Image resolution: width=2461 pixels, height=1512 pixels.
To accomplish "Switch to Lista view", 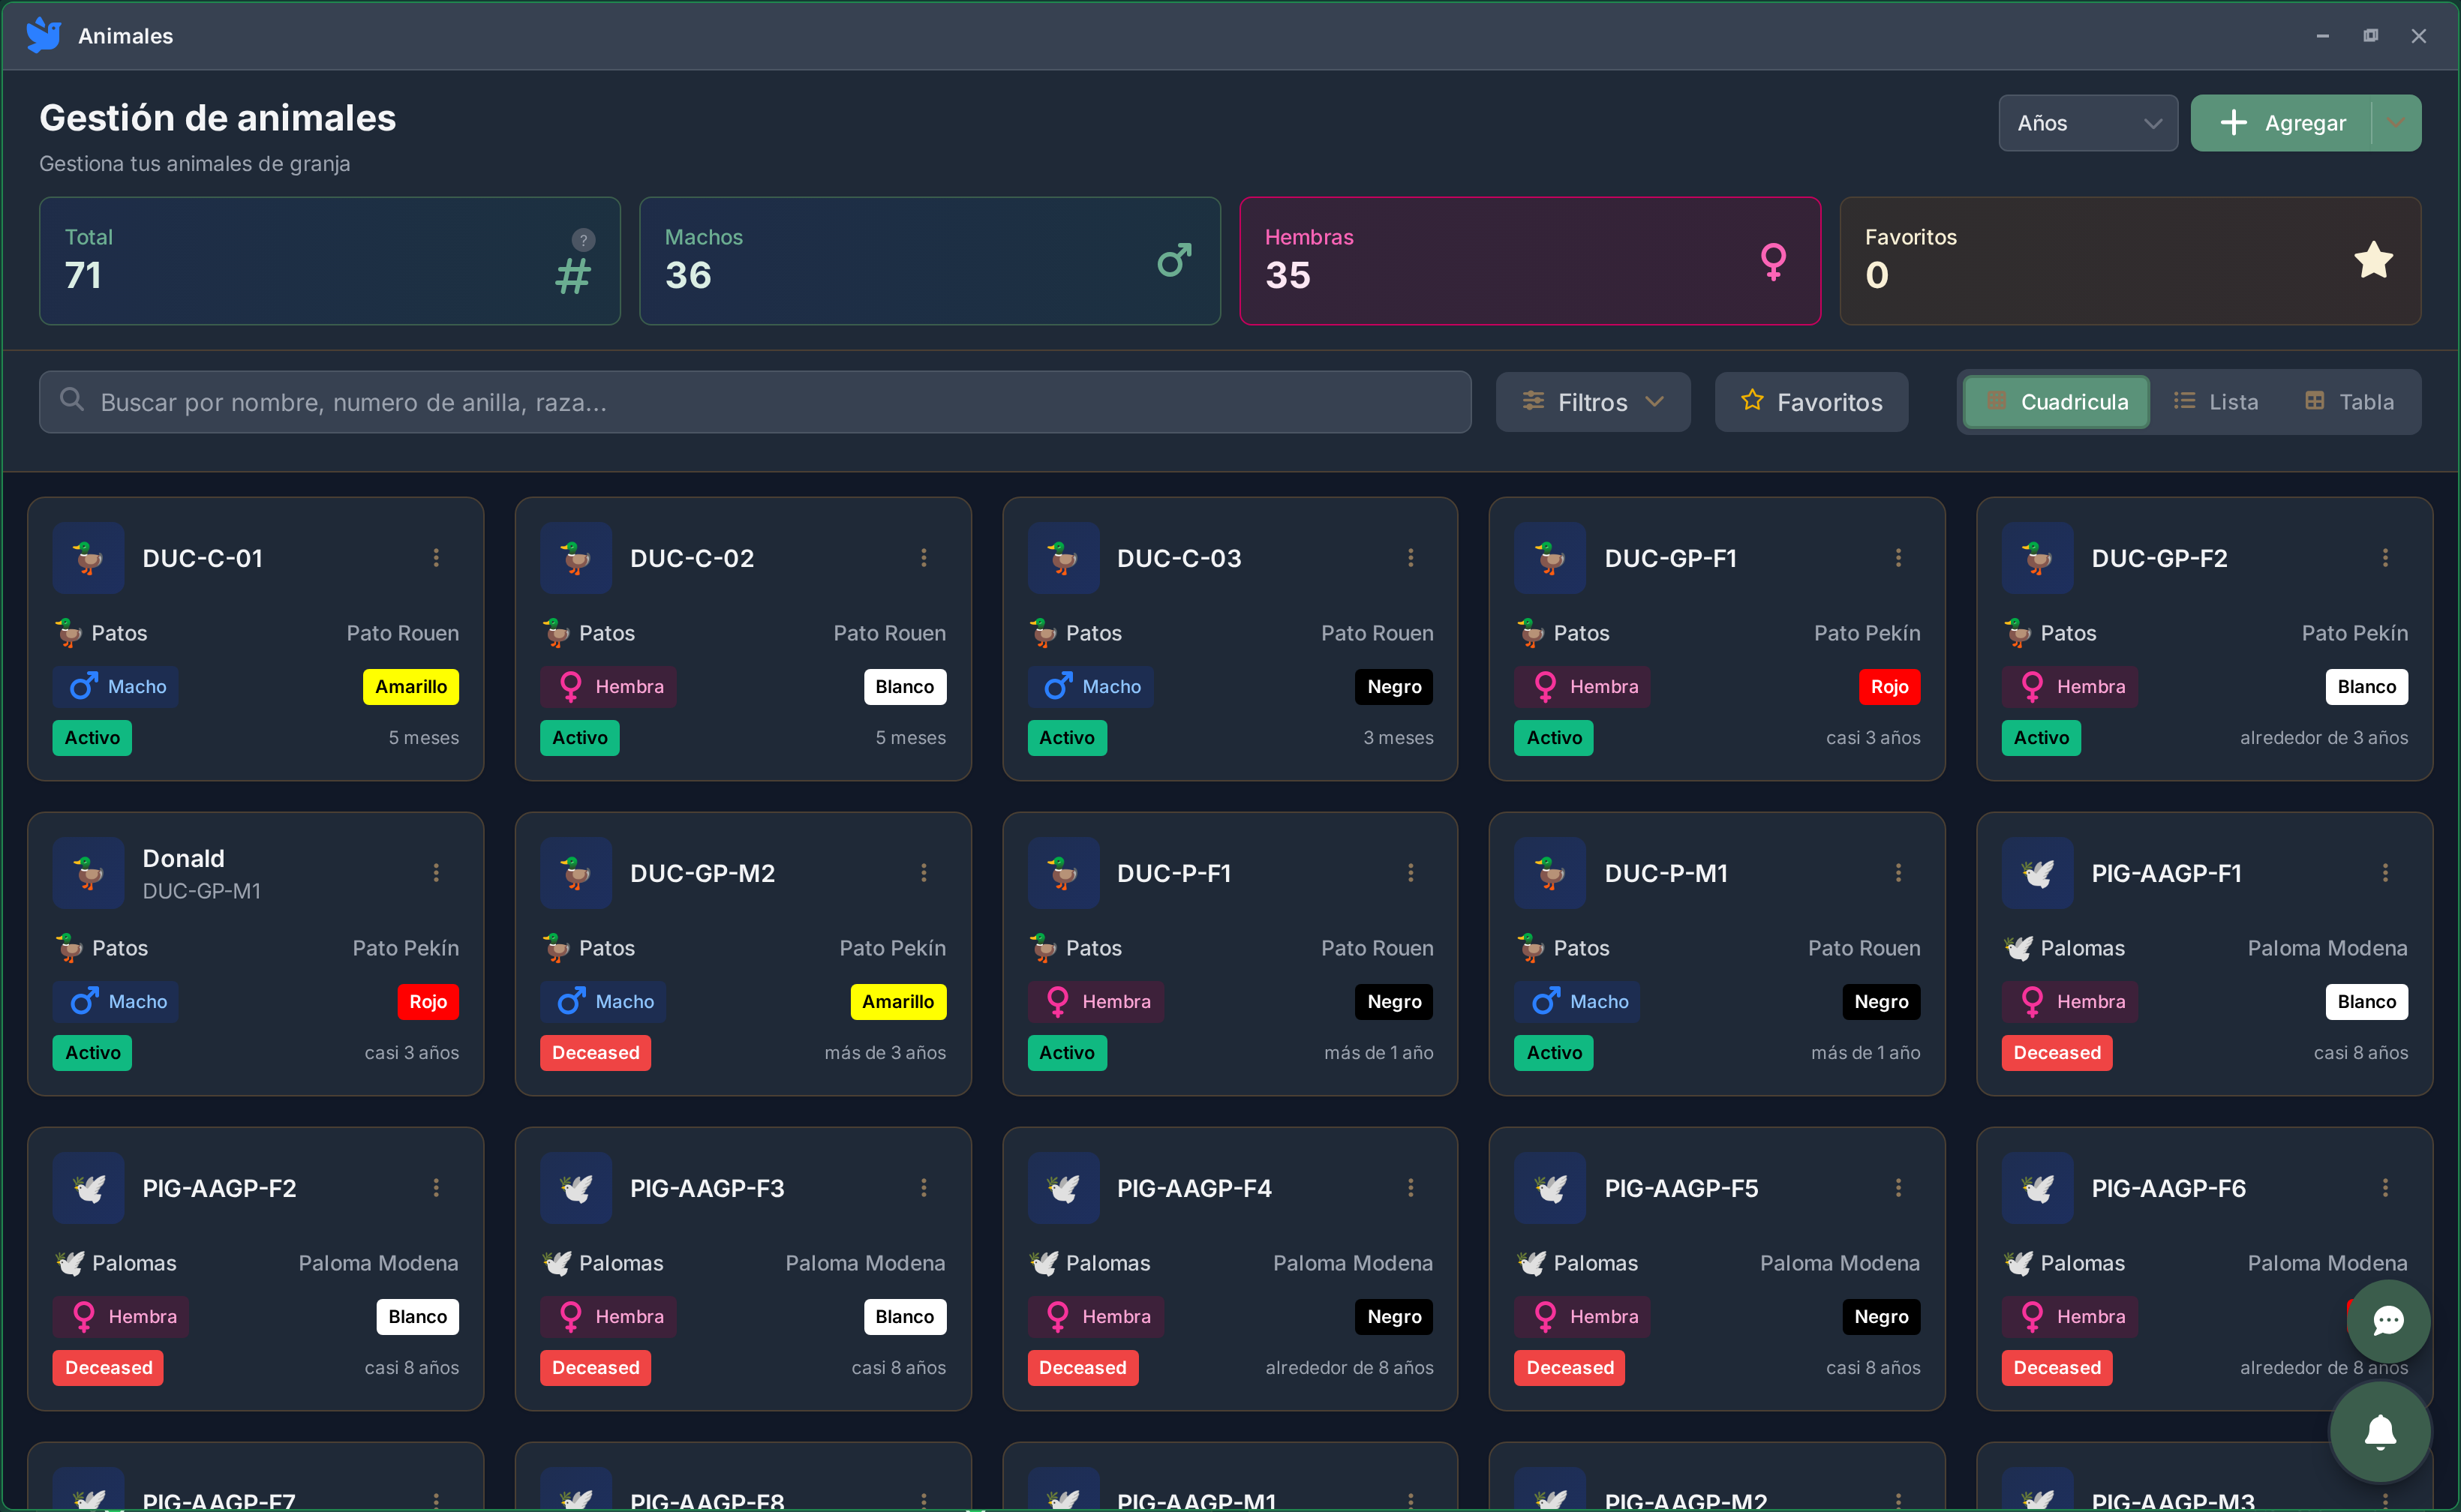I will tap(2216, 402).
